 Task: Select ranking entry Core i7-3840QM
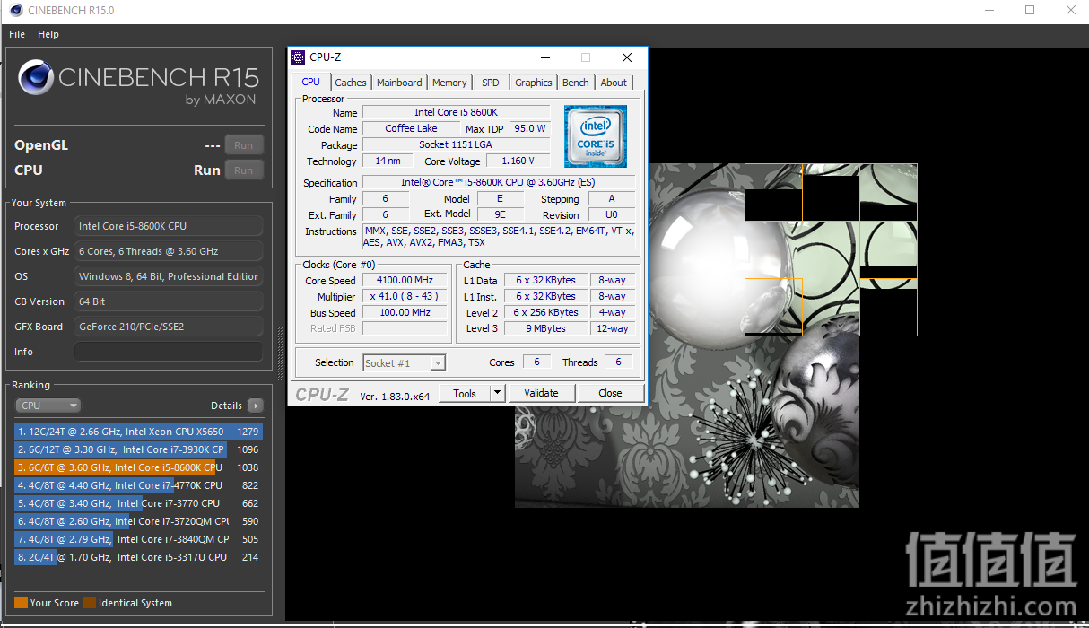tap(138, 539)
